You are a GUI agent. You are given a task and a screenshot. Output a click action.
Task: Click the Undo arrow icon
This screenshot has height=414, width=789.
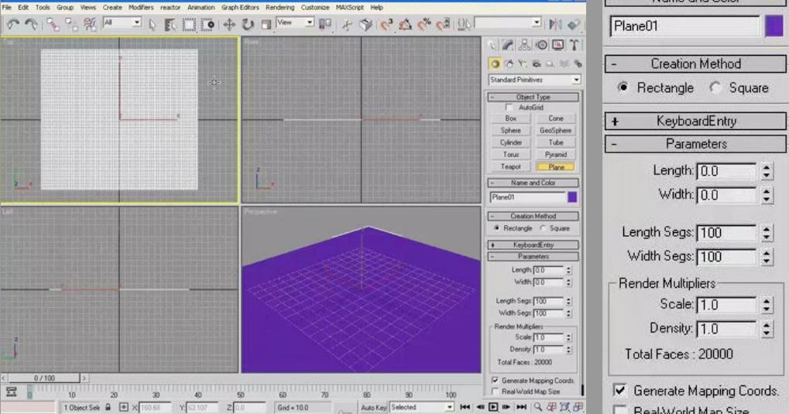click(x=12, y=24)
